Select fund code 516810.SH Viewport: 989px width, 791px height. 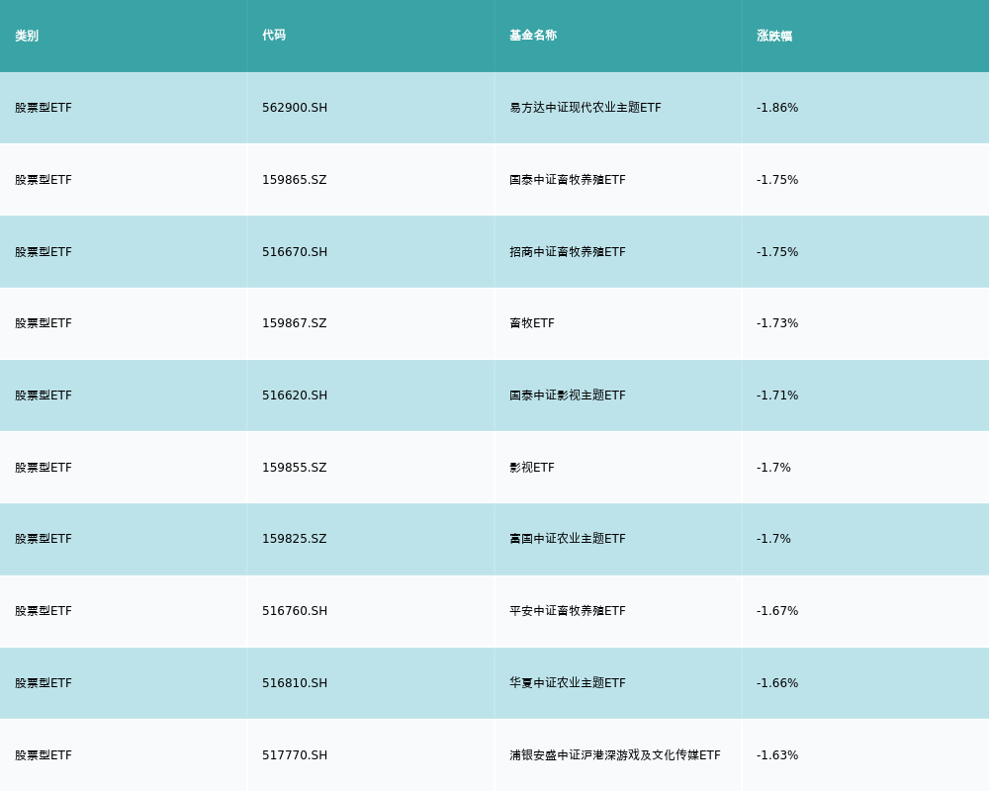[x=295, y=683]
